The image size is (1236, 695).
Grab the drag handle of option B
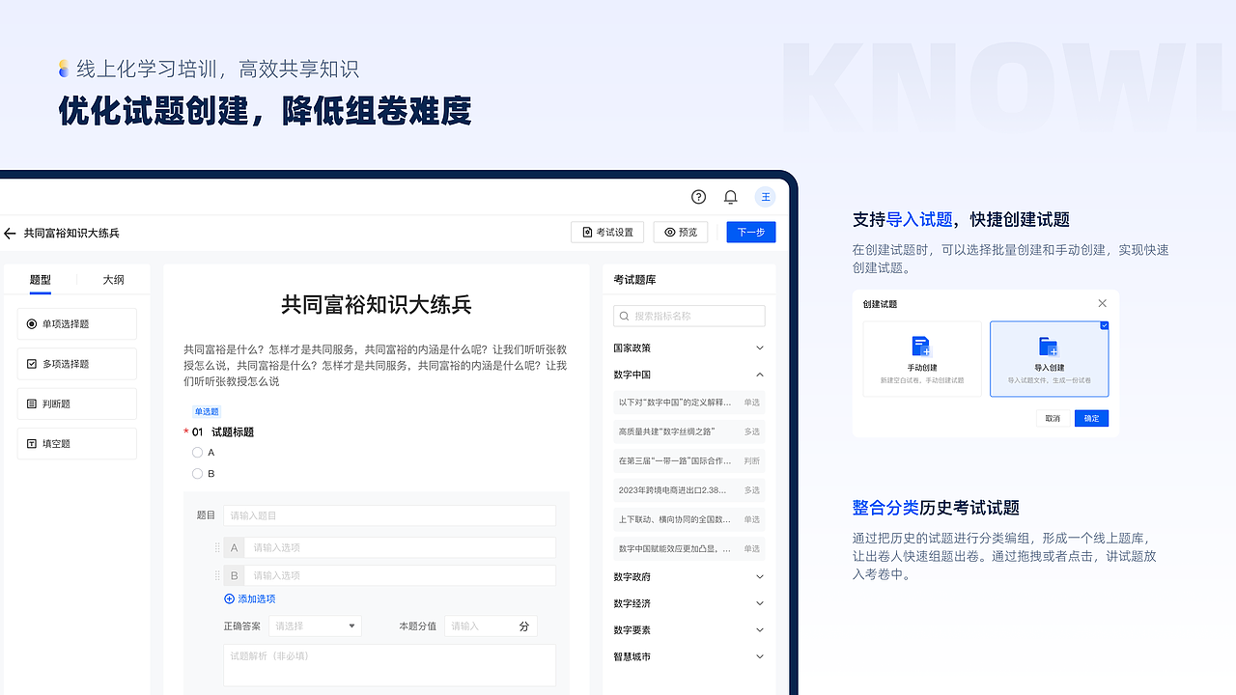click(217, 575)
